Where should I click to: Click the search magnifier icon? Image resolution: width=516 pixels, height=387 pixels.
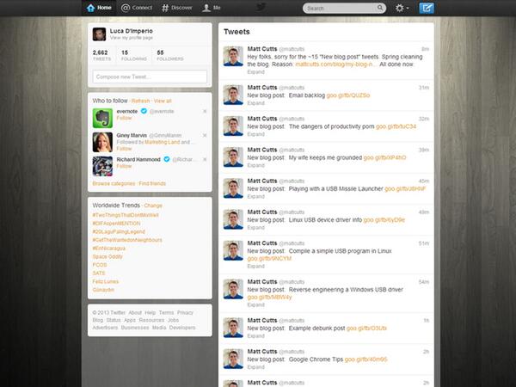coord(380,8)
